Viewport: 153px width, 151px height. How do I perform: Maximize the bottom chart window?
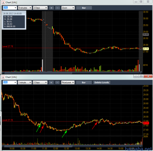point(141,76)
